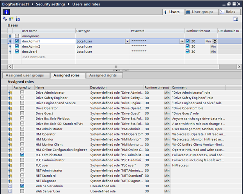Click the Security settings breadcrumb
The width and height of the screenshot is (243, 194).
click(51, 4)
